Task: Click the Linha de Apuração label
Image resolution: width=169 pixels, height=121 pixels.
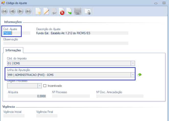Action: pyautogui.click(x=19, y=70)
